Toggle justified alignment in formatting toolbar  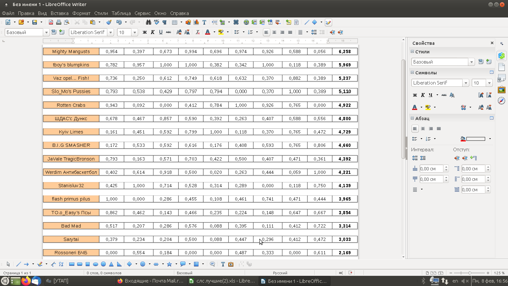(x=290, y=32)
